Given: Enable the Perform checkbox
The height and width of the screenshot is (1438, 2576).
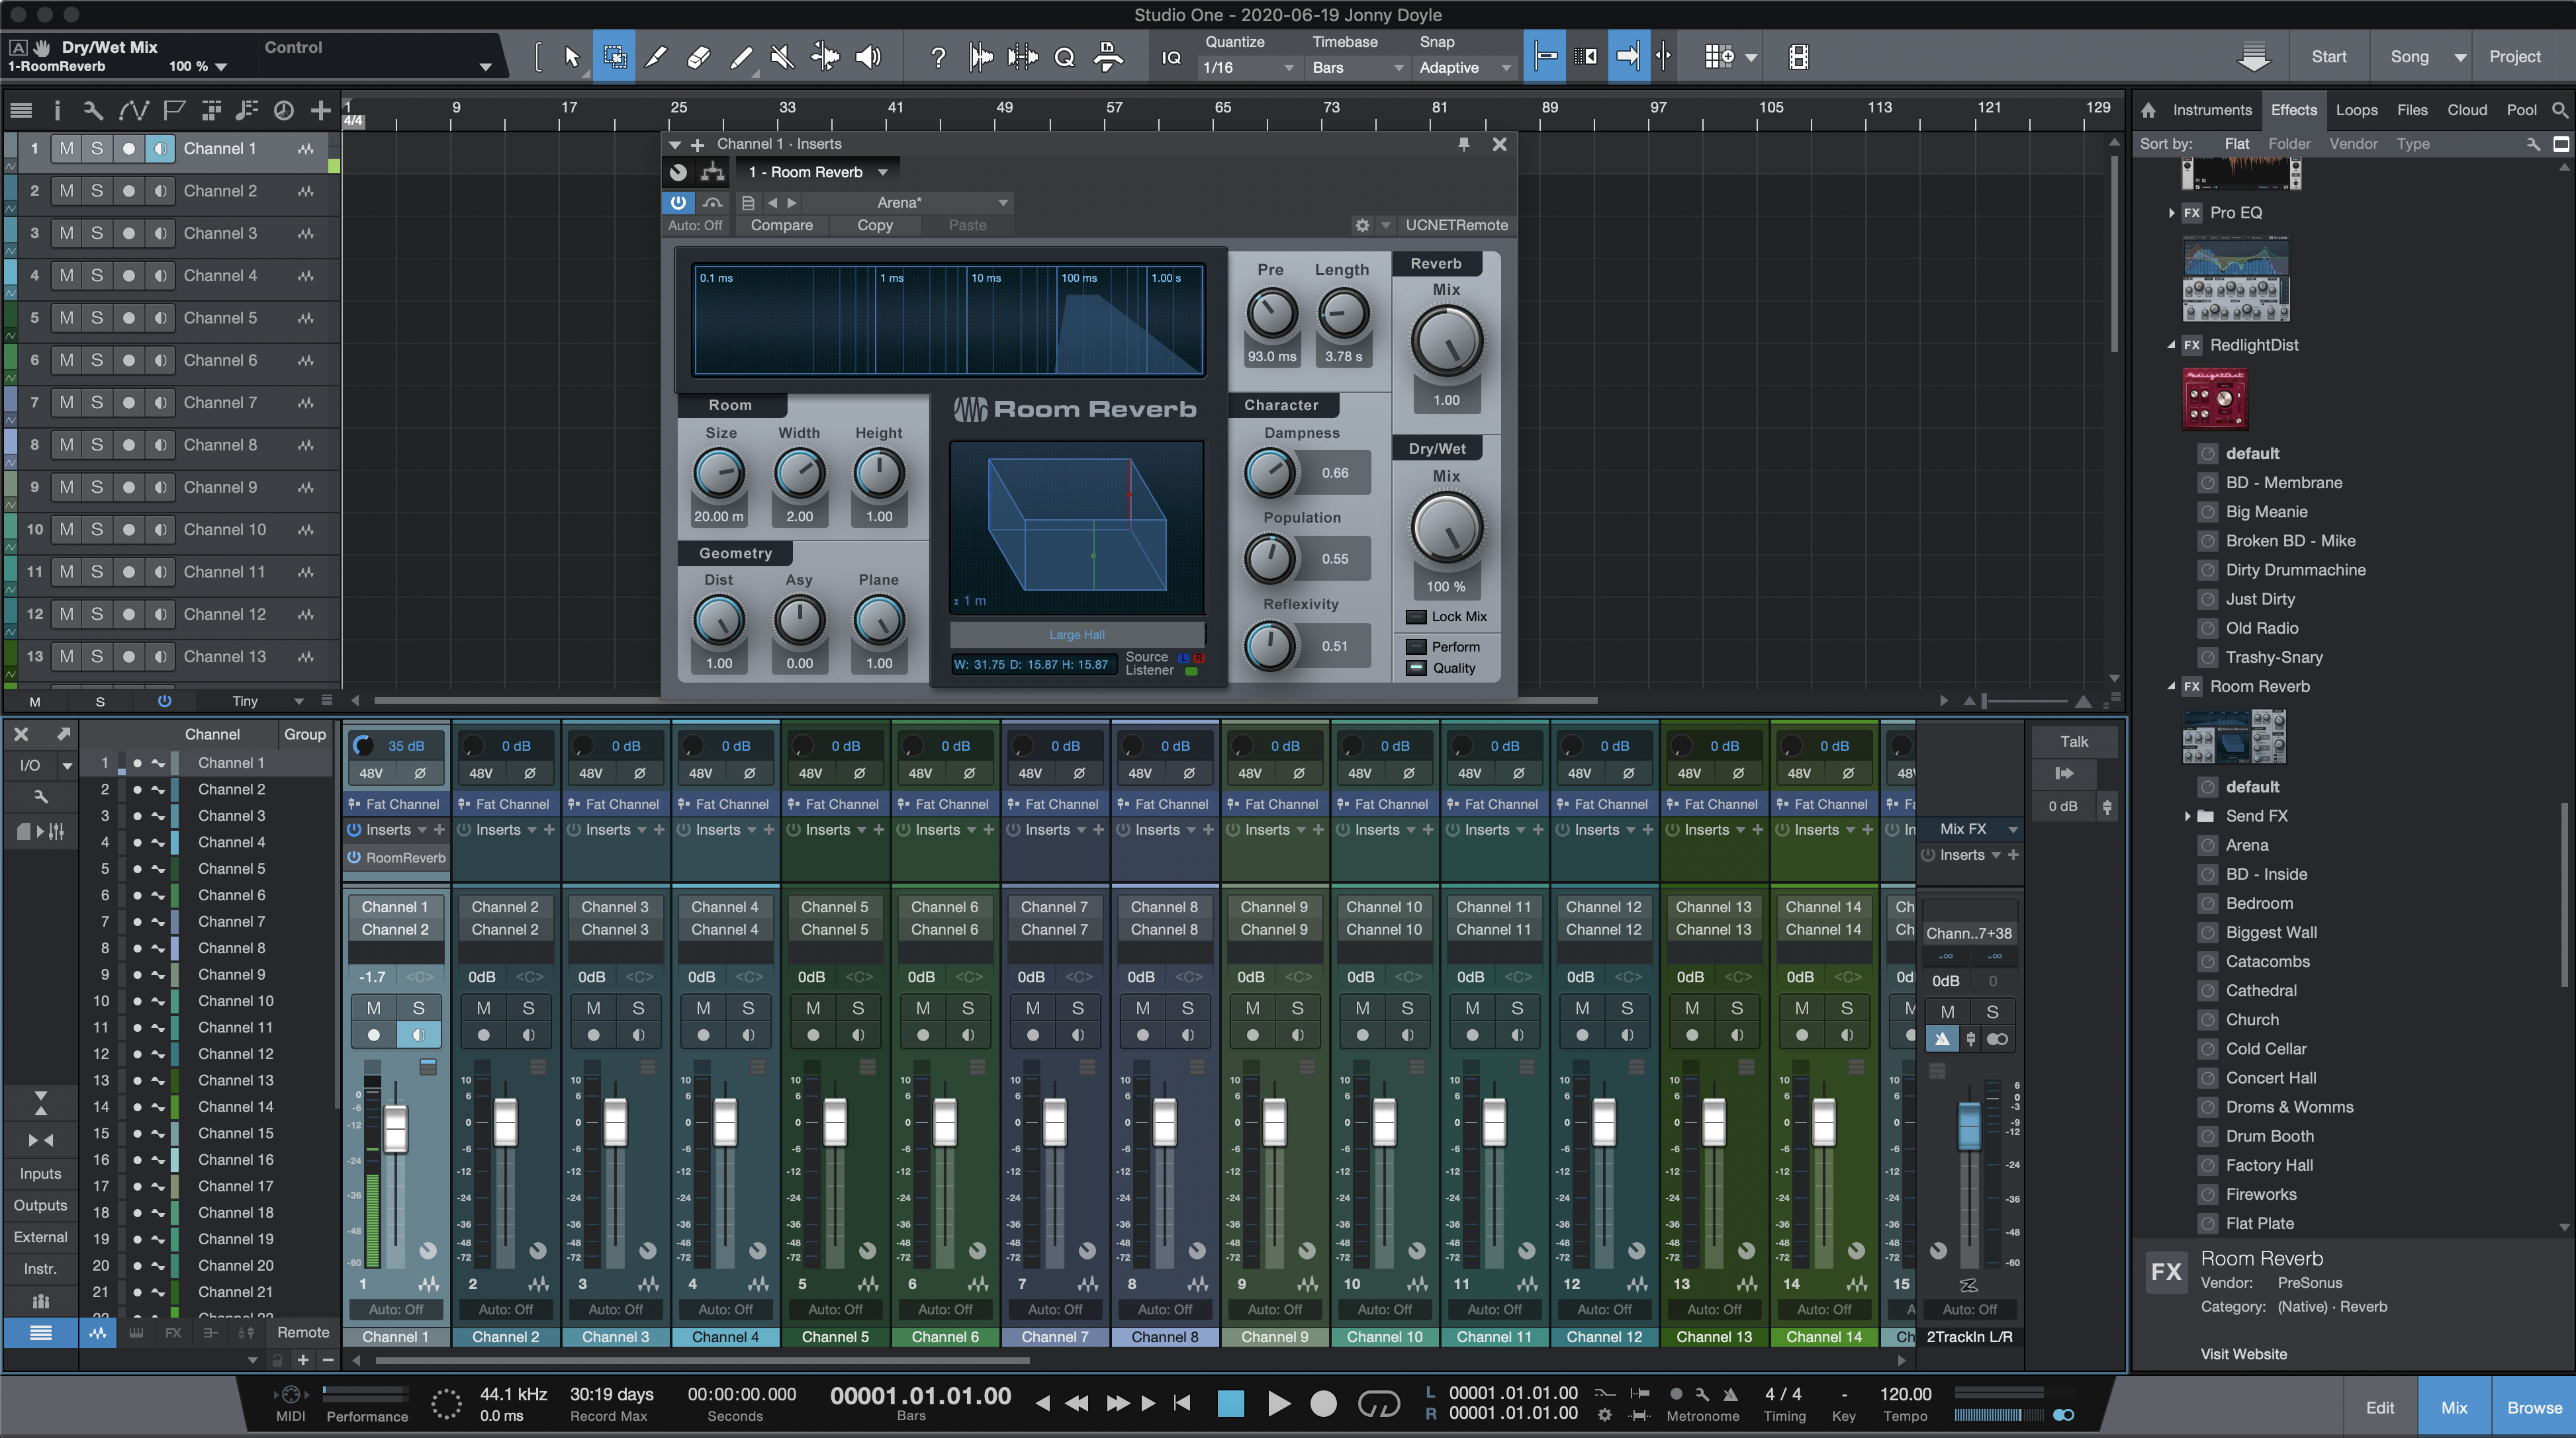Looking at the screenshot, I should click(x=1415, y=646).
